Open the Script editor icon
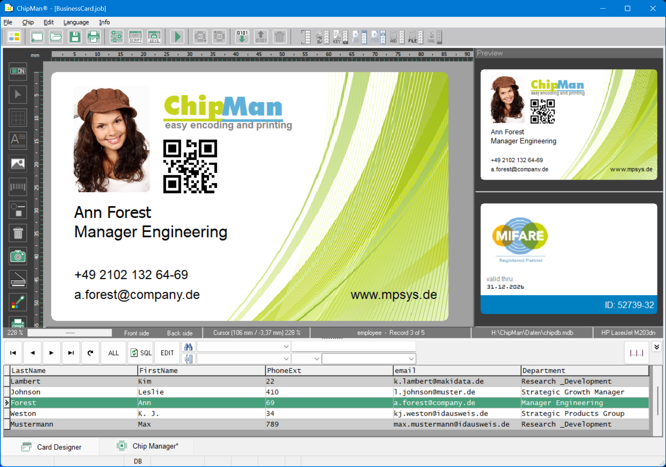The width and height of the screenshot is (666, 467). (135, 37)
